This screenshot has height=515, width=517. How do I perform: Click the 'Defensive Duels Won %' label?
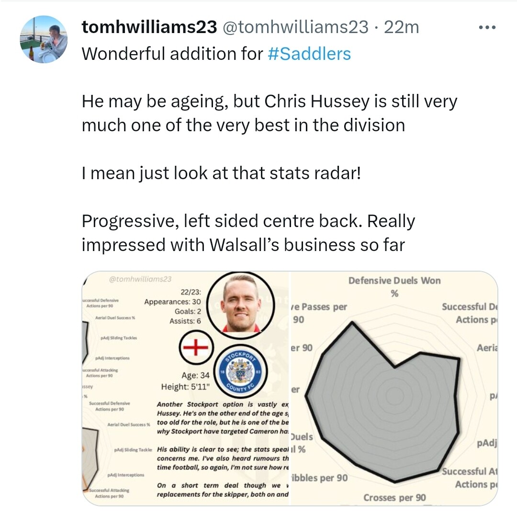[394, 286]
